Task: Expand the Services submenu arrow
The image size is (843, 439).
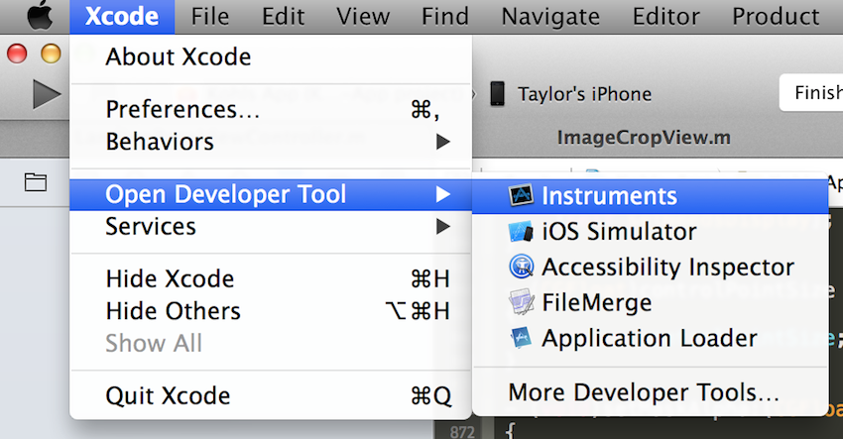Action: pos(443,226)
